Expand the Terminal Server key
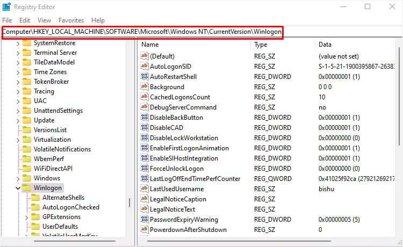 (x=18, y=53)
